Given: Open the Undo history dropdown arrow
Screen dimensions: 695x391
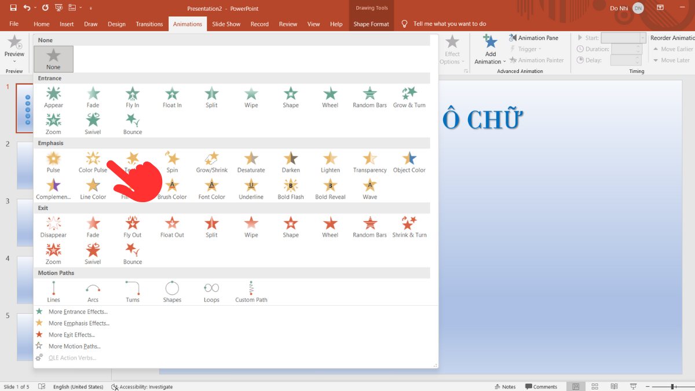Looking at the screenshot, I should pos(36,8).
